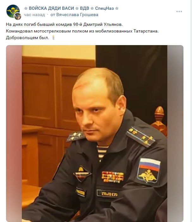Click the blurred left margin of photo
This screenshot has height=222, width=192.
click(14, 133)
